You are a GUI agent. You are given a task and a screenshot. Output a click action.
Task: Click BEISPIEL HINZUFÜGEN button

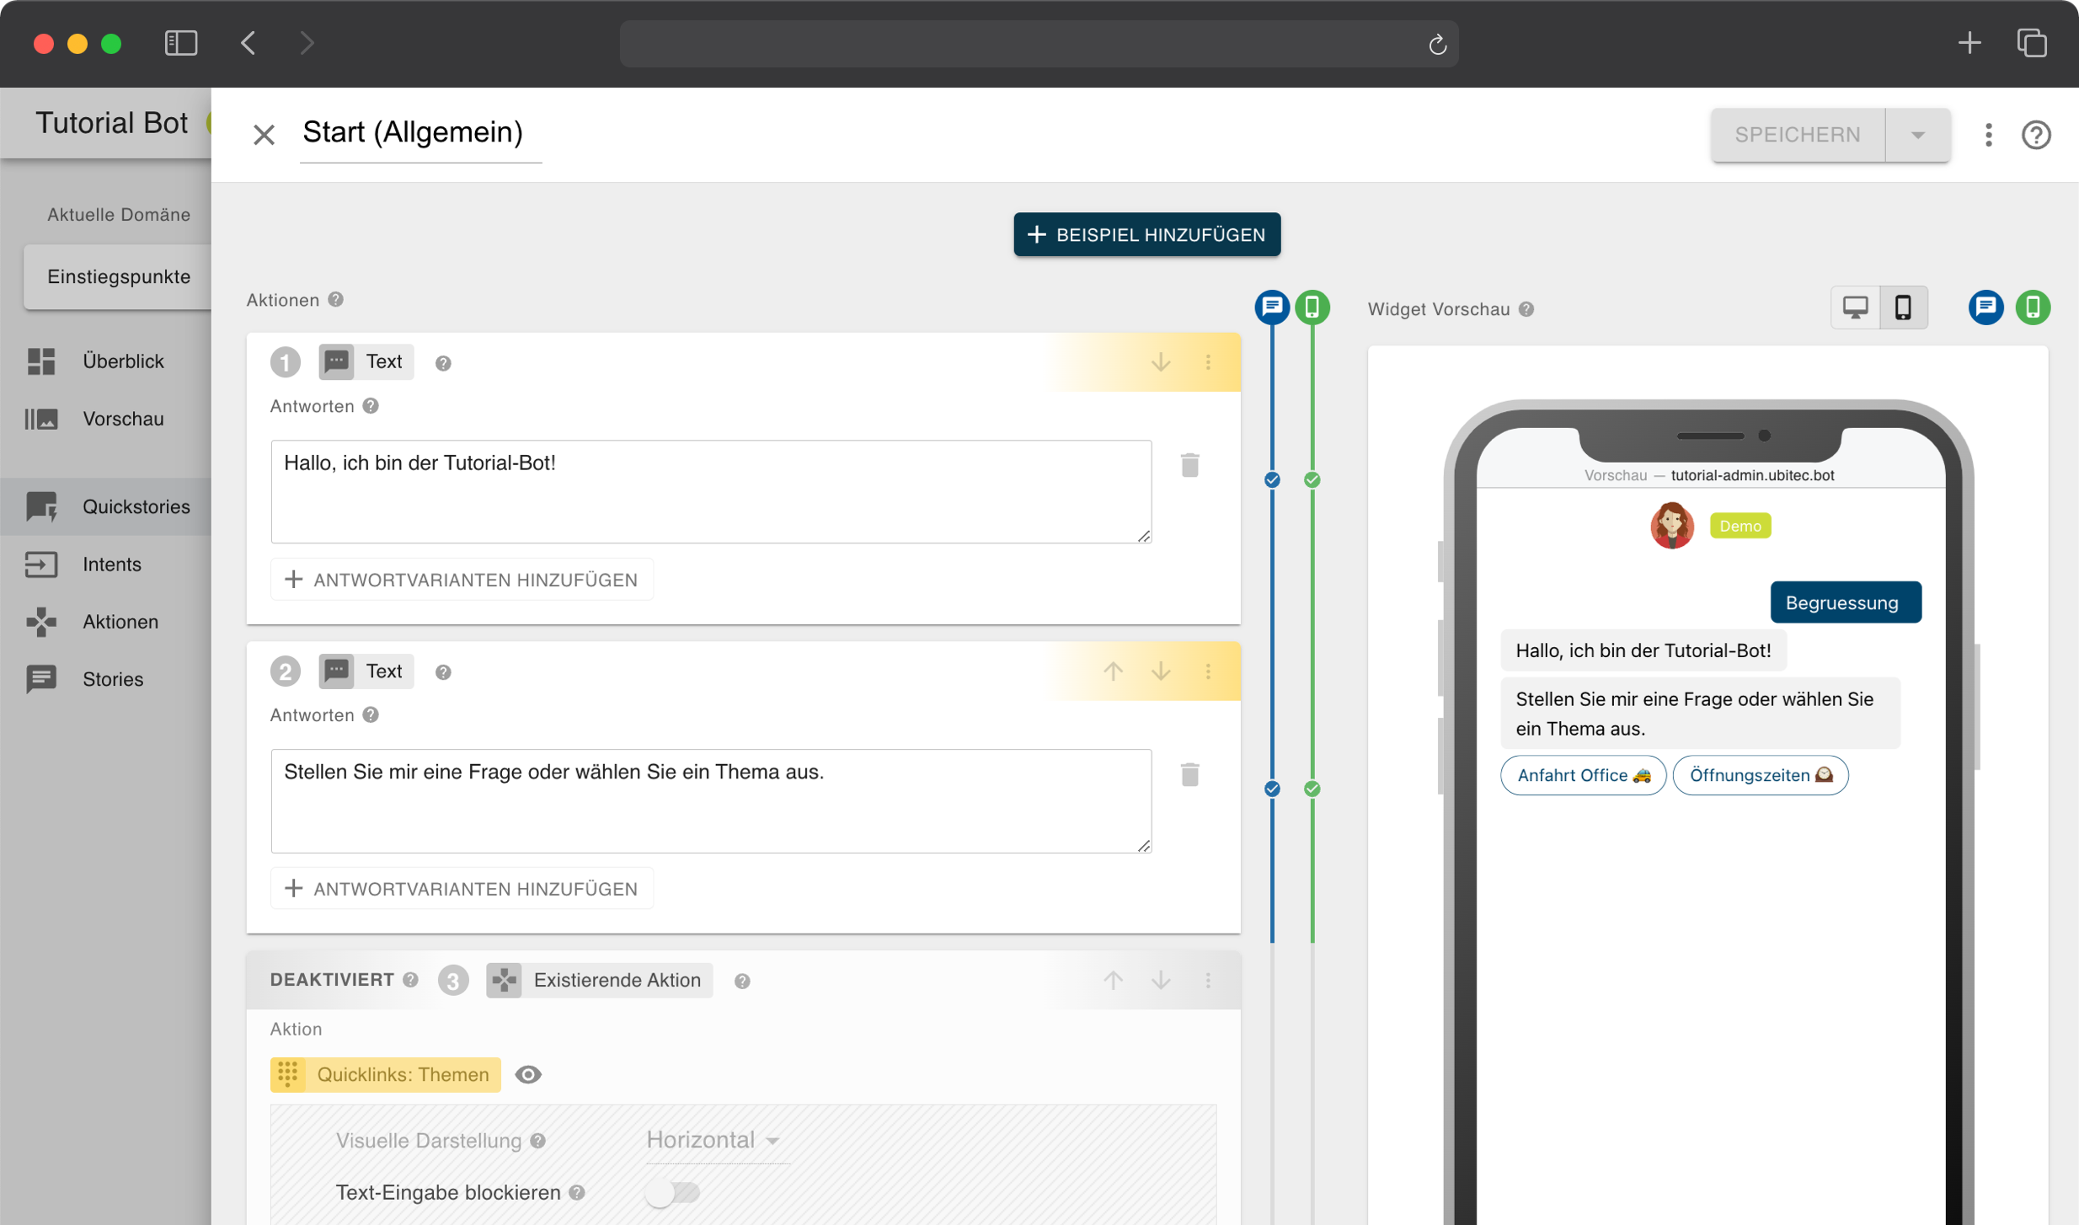pos(1146,233)
